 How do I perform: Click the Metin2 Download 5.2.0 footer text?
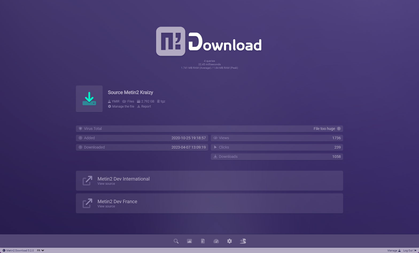(x=20, y=251)
